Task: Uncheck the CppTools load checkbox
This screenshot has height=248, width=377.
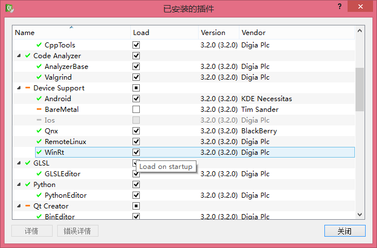Action: click(x=136, y=45)
